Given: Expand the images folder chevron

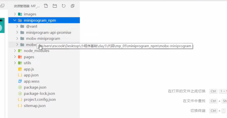Looking at the screenshot, I should (x=15, y=14).
